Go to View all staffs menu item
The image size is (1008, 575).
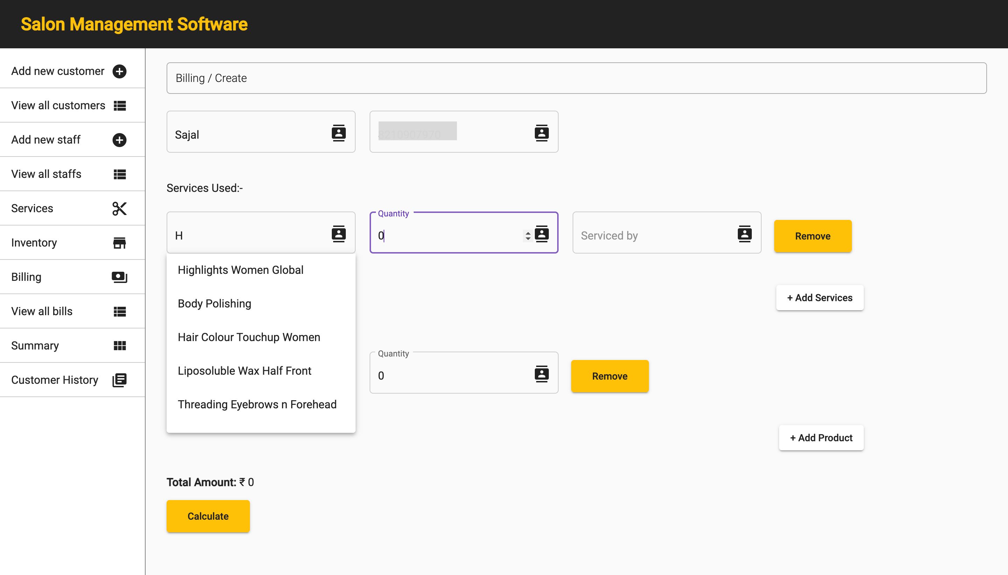pyautogui.click(x=47, y=174)
